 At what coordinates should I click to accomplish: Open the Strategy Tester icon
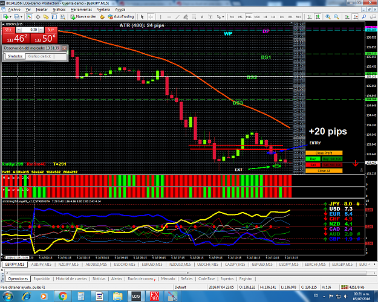coord(63,17)
